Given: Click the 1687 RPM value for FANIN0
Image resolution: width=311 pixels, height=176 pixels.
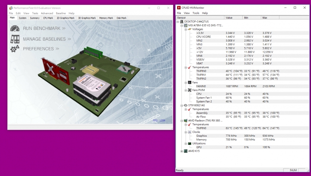Looking at the screenshot, I should click(232, 86).
